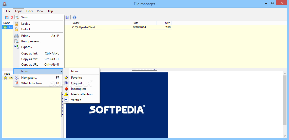Close the open Topic menu
Viewport: 289px width, 140px height.
pos(18,11)
